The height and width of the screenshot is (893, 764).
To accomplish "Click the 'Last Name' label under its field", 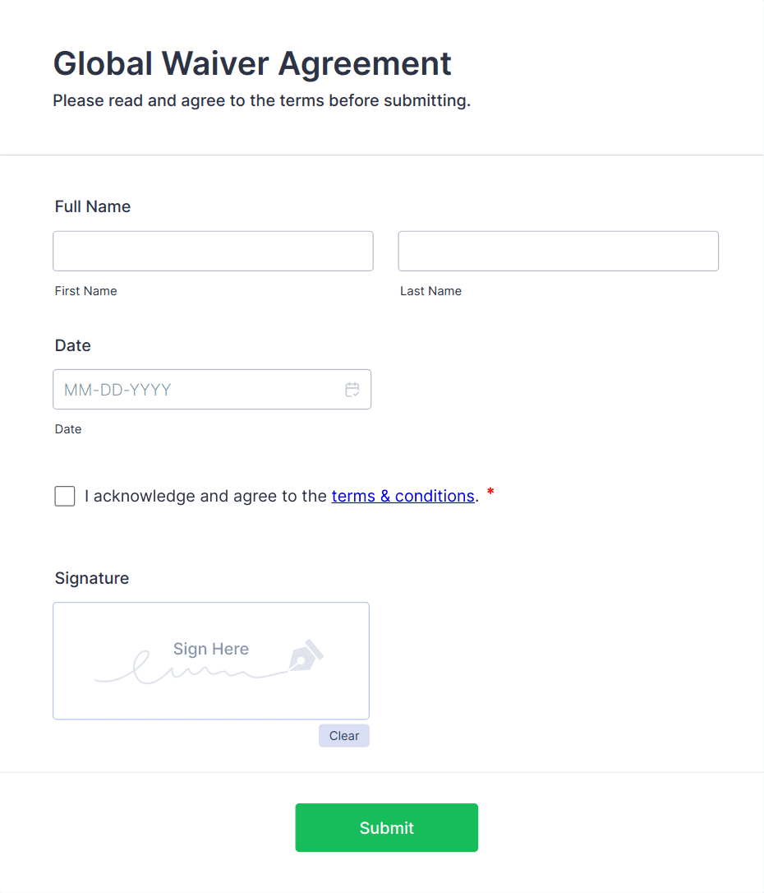I will click(430, 290).
